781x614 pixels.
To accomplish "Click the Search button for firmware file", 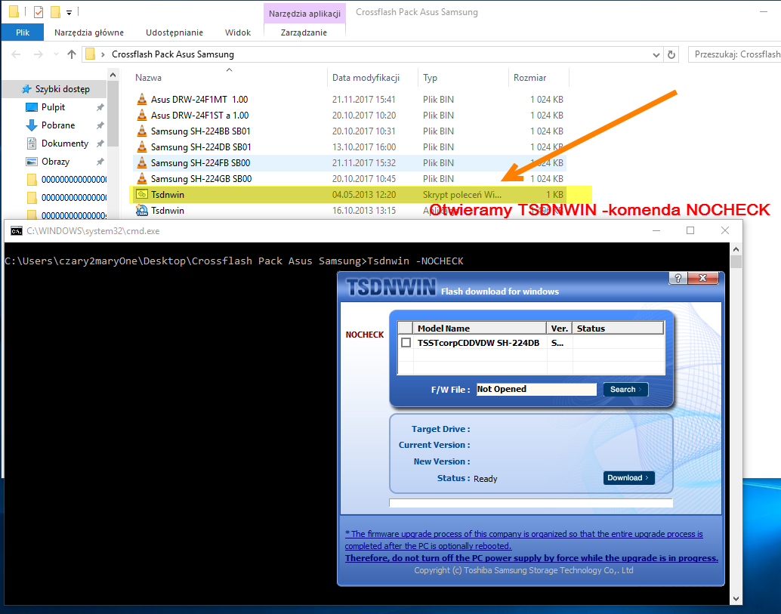I will (x=625, y=390).
